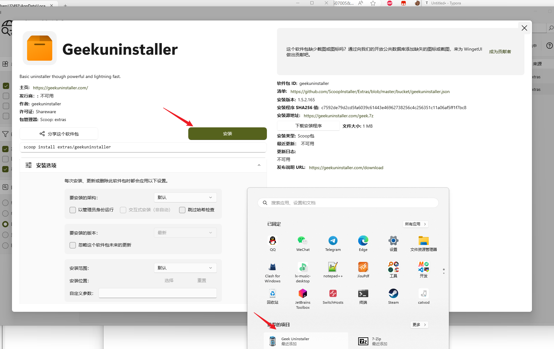
Task: Show all apps in Start menu
Action: click(415, 224)
